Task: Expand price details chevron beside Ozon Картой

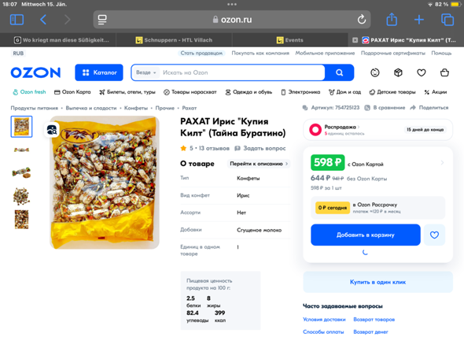Action: pyautogui.click(x=442, y=163)
